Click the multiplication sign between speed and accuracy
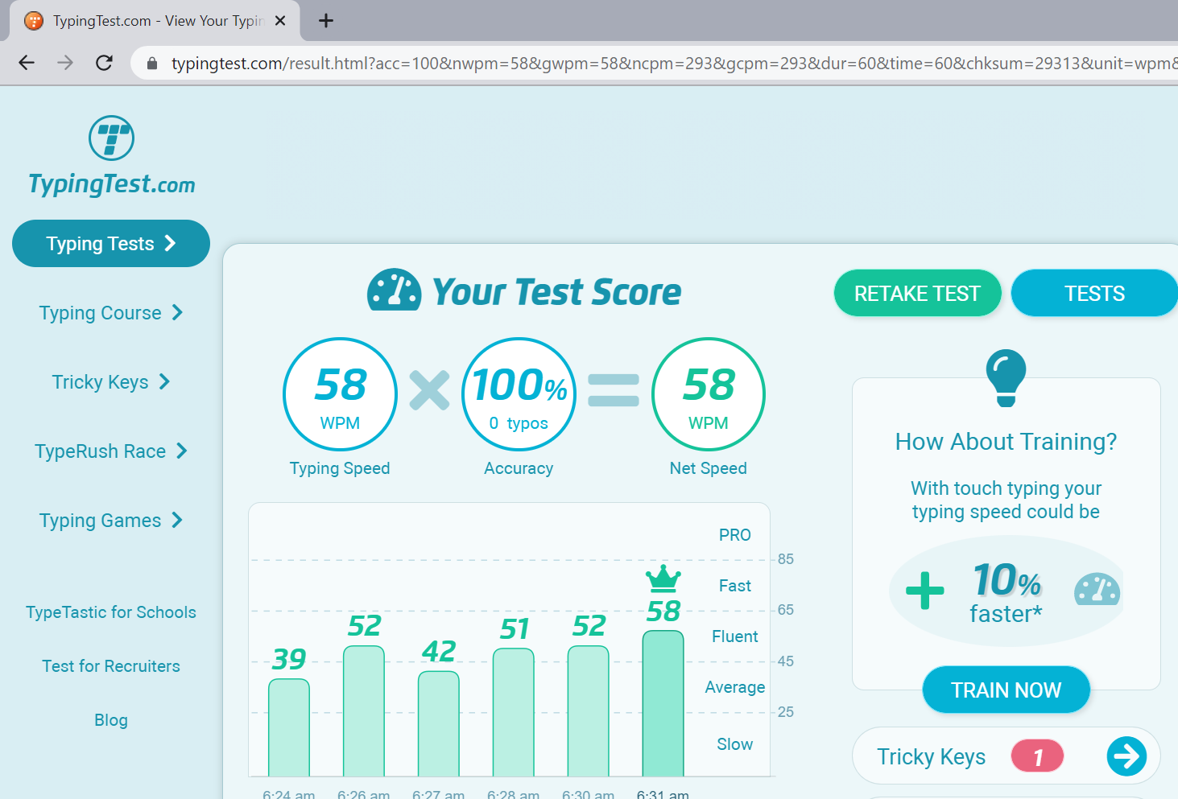 (x=429, y=389)
